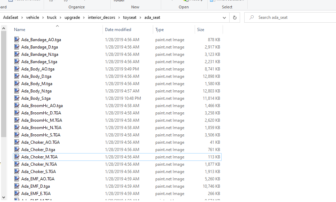The width and height of the screenshot is (336, 202).
Task: Click the Ada_EMF_E.TGA file icon
Action: coord(17,193)
